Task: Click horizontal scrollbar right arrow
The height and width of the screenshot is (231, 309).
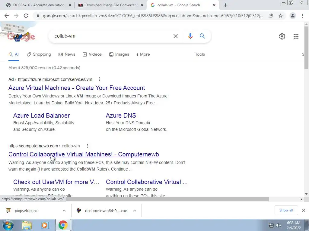Action: point(301,199)
